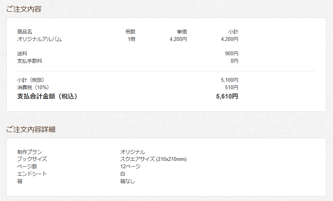Click the スクエアサイズ (210x210mm) book size value
This screenshot has height=201, width=333.
(x=153, y=159)
